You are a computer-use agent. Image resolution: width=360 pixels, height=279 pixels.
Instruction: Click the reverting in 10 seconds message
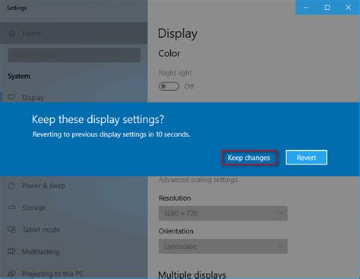pyautogui.click(x=112, y=134)
